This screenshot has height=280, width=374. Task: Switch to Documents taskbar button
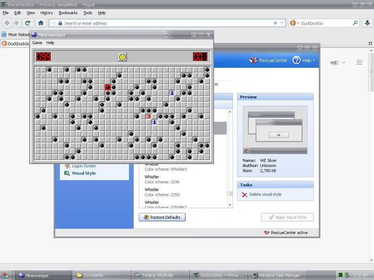click(102, 275)
